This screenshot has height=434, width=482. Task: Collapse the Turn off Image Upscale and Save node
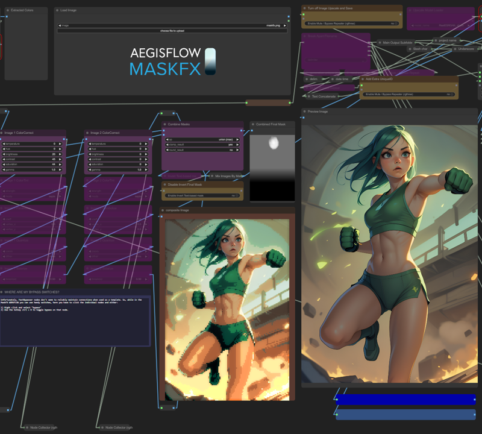coord(305,8)
